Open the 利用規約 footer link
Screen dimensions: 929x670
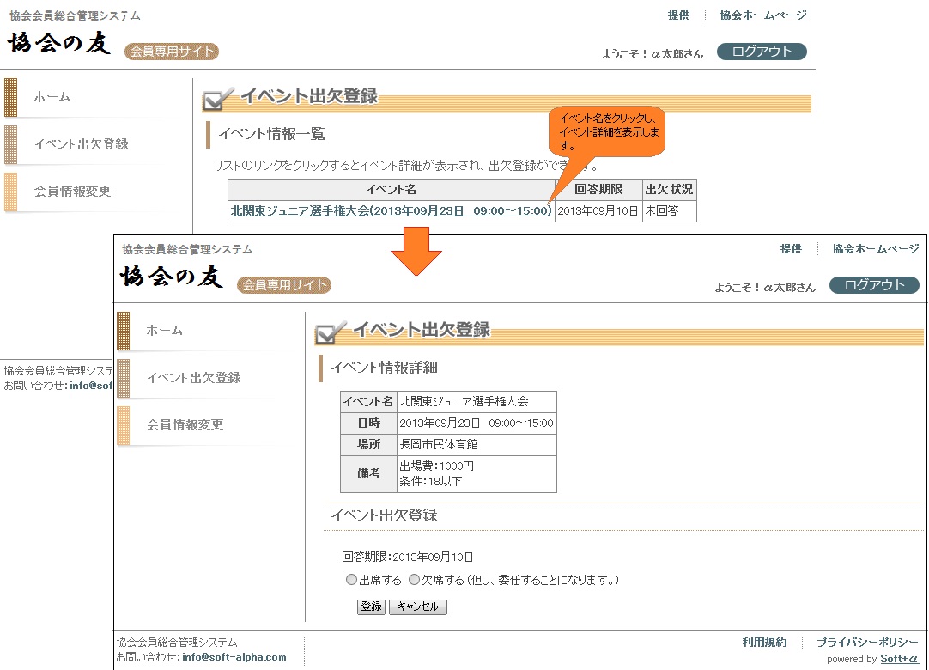[764, 643]
